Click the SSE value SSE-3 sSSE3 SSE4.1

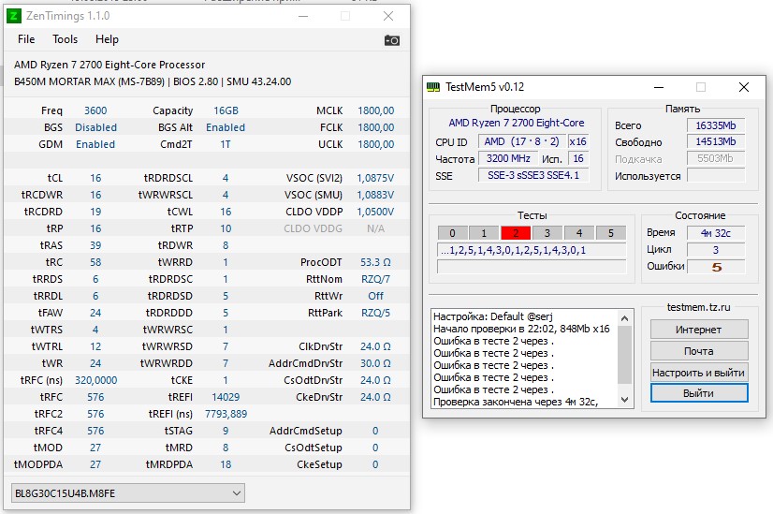click(x=533, y=175)
